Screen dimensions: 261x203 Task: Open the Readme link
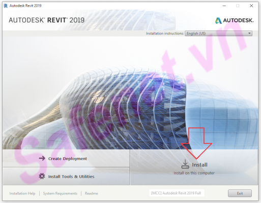click(92, 193)
